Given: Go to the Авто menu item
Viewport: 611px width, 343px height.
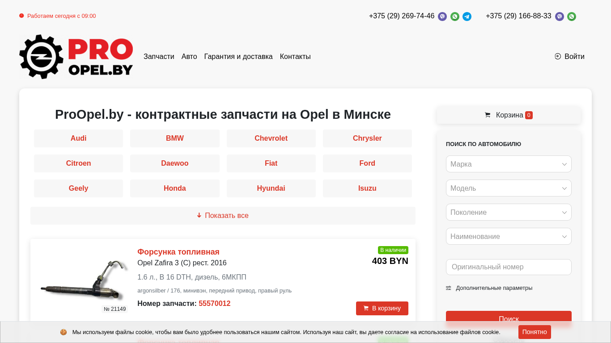Looking at the screenshot, I should click(189, 57).
